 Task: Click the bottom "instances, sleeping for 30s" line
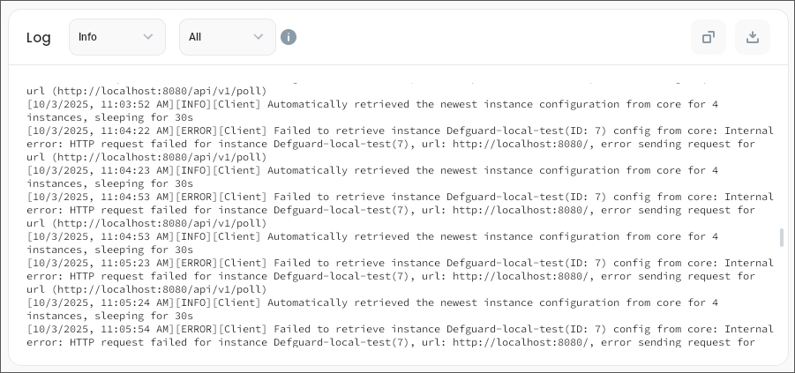109,316
